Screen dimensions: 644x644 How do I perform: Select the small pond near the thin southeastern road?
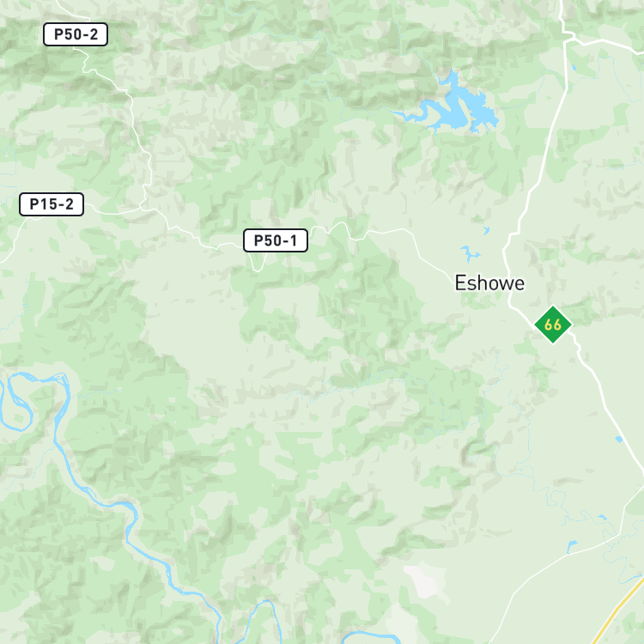[571, 546]
